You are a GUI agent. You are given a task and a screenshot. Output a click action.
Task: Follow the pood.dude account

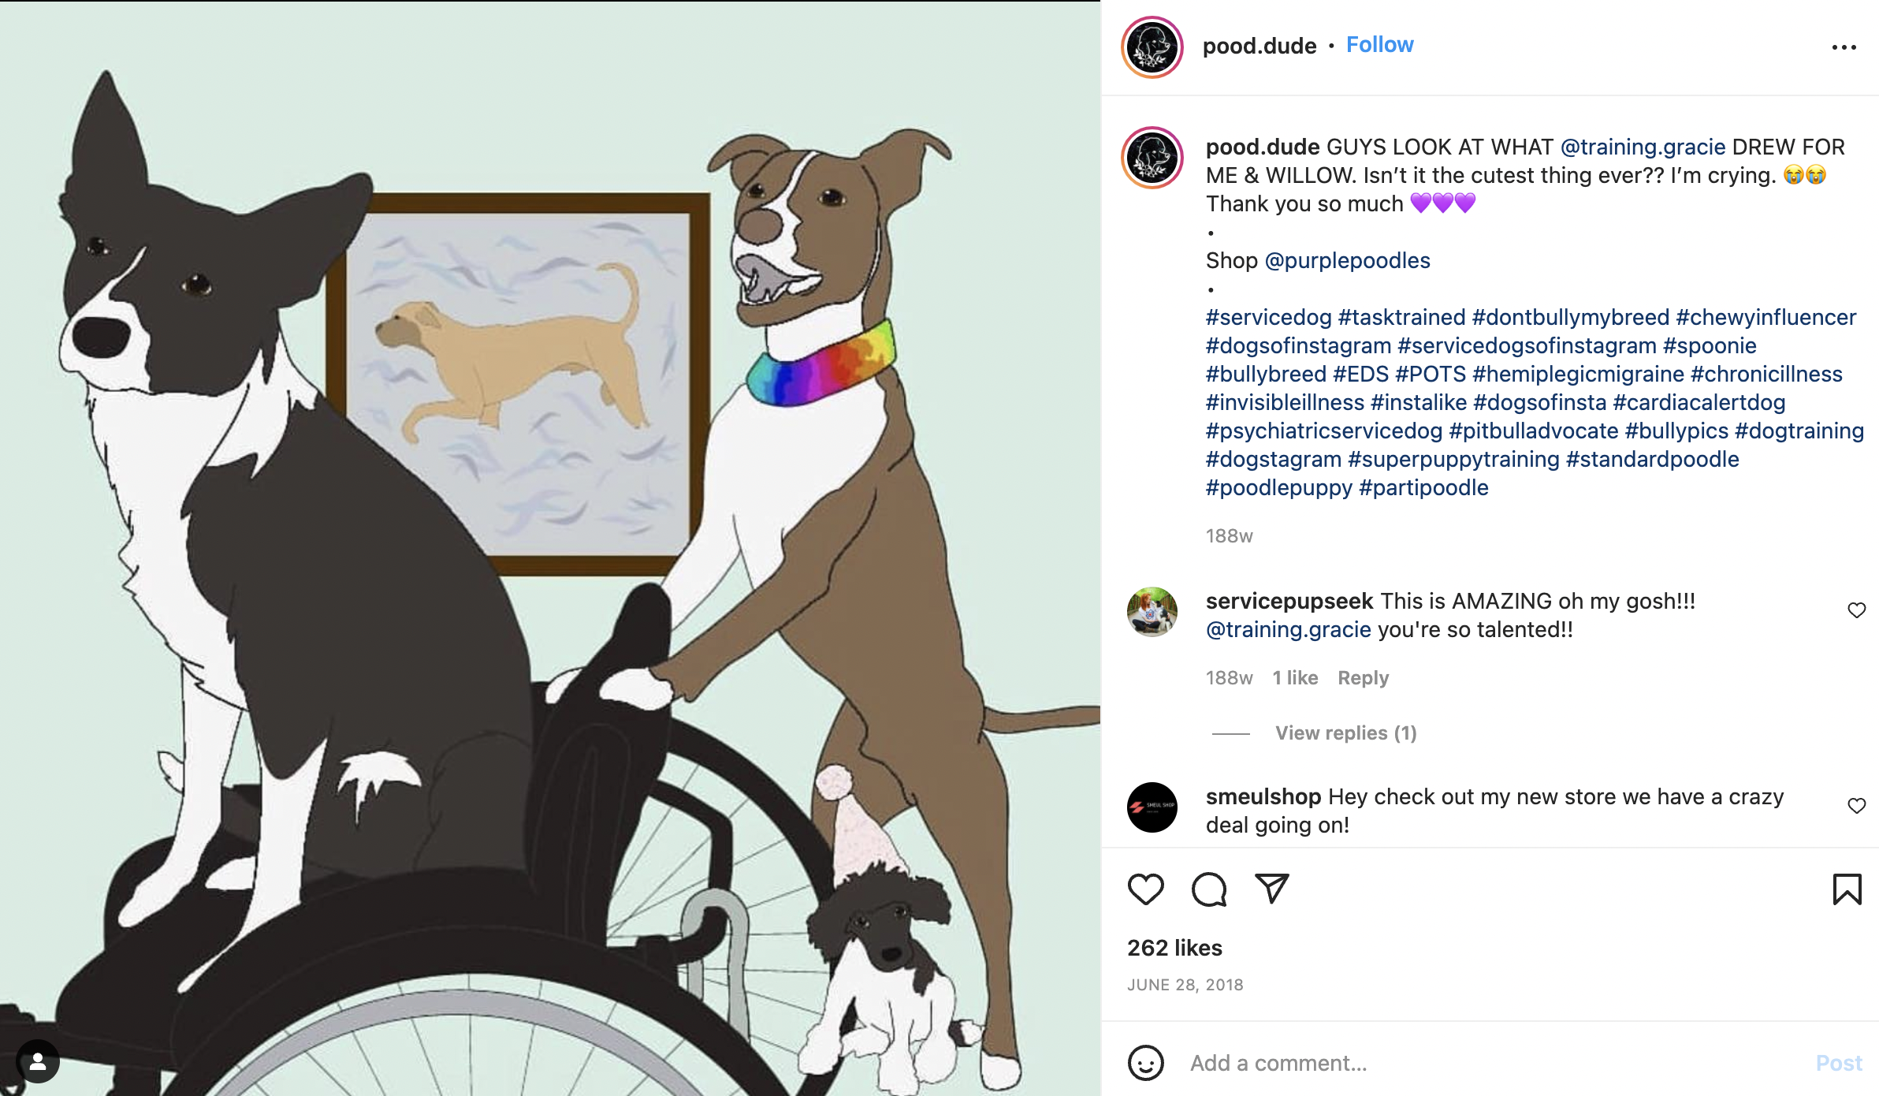1379,45
